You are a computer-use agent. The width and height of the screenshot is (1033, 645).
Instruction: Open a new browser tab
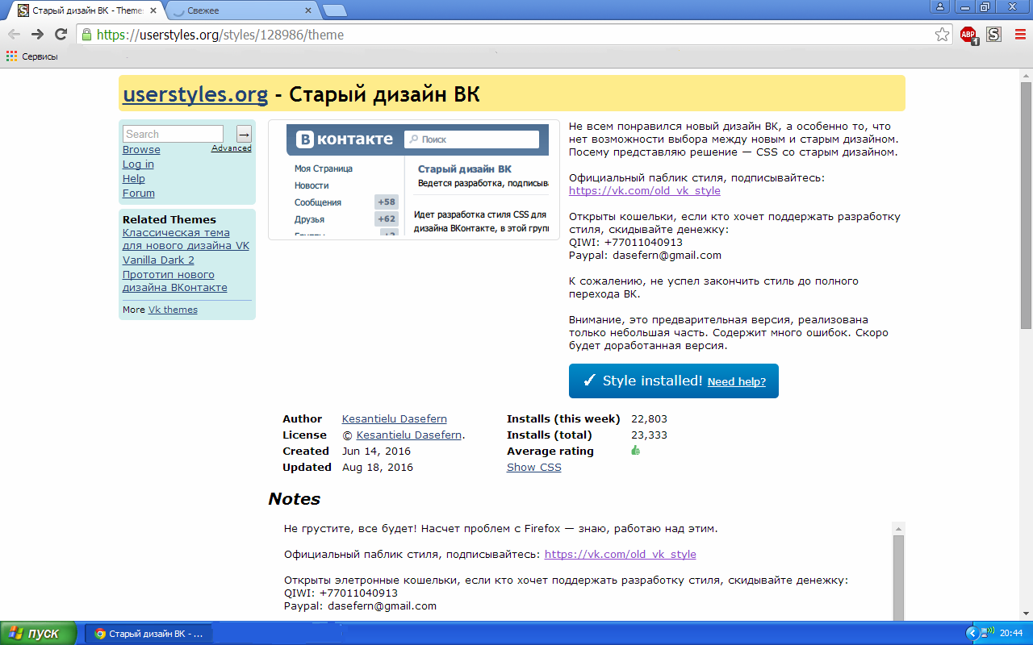tap(334, 10)
